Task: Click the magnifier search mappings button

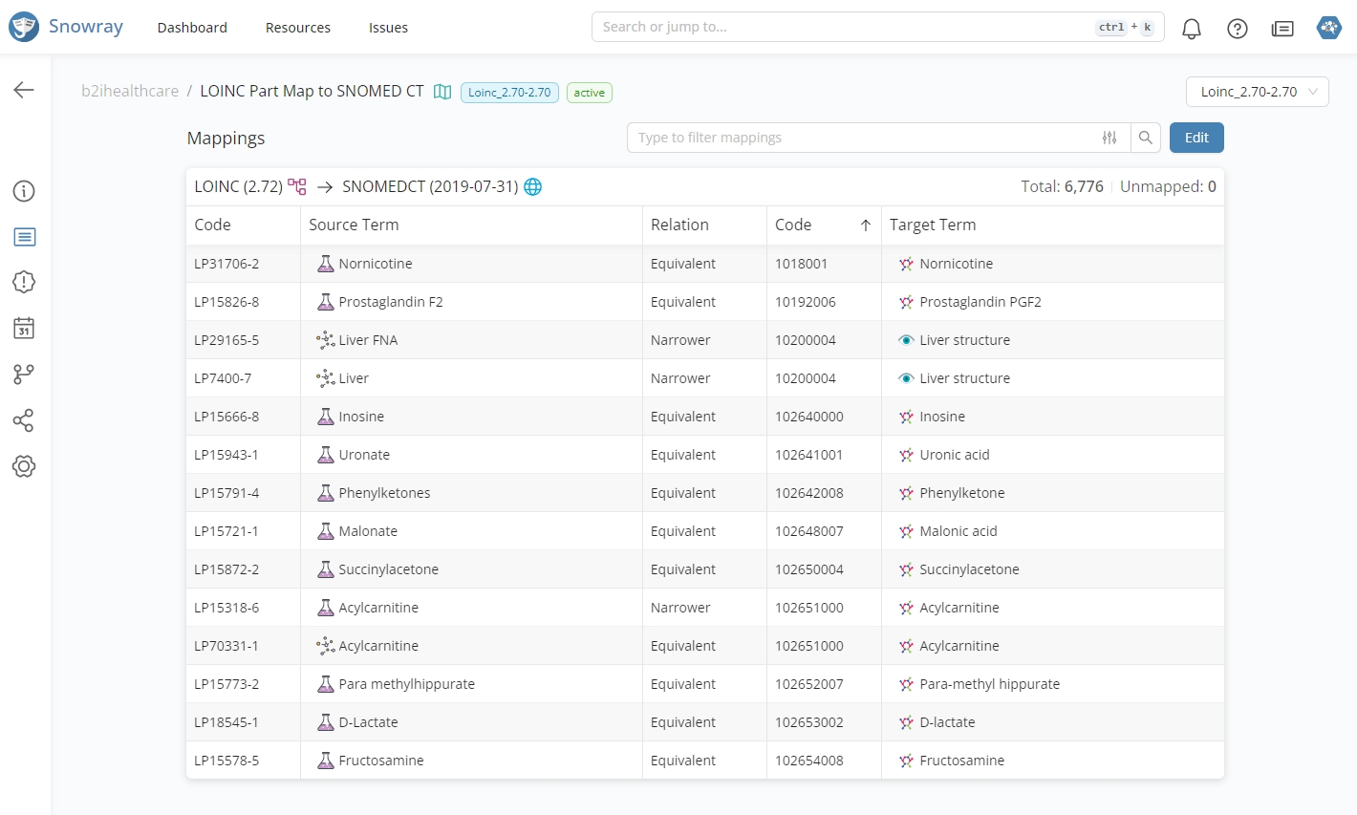Action: [1145, 138]
